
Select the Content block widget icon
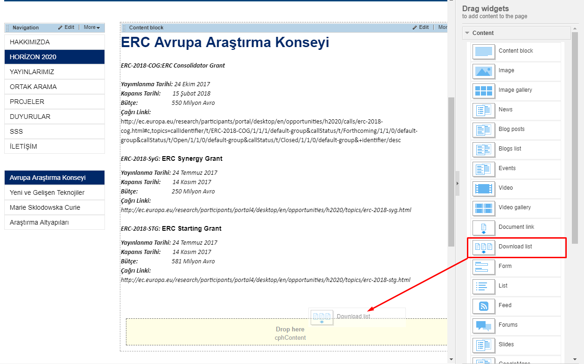click(x=484, y=51)
